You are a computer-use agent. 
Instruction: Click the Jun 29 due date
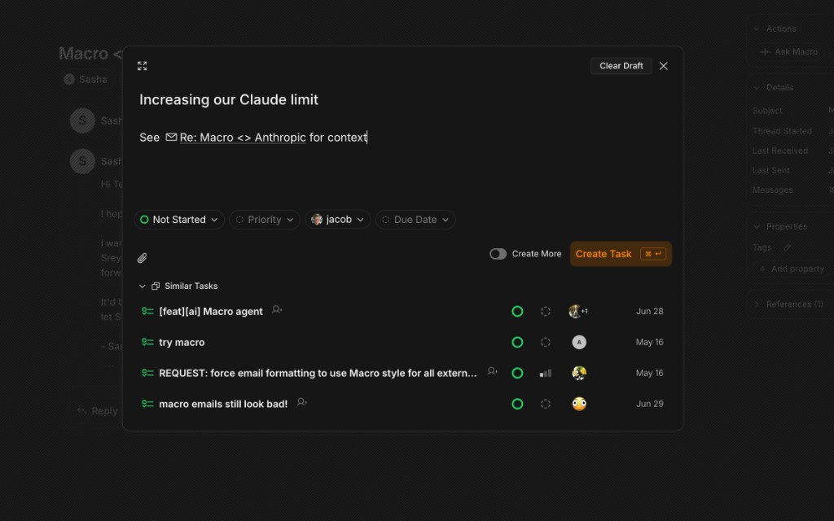click(x=649, y=404)
